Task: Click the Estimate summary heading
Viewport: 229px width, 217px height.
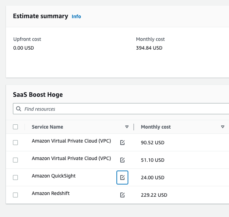Action: click(x=41, y=16)
